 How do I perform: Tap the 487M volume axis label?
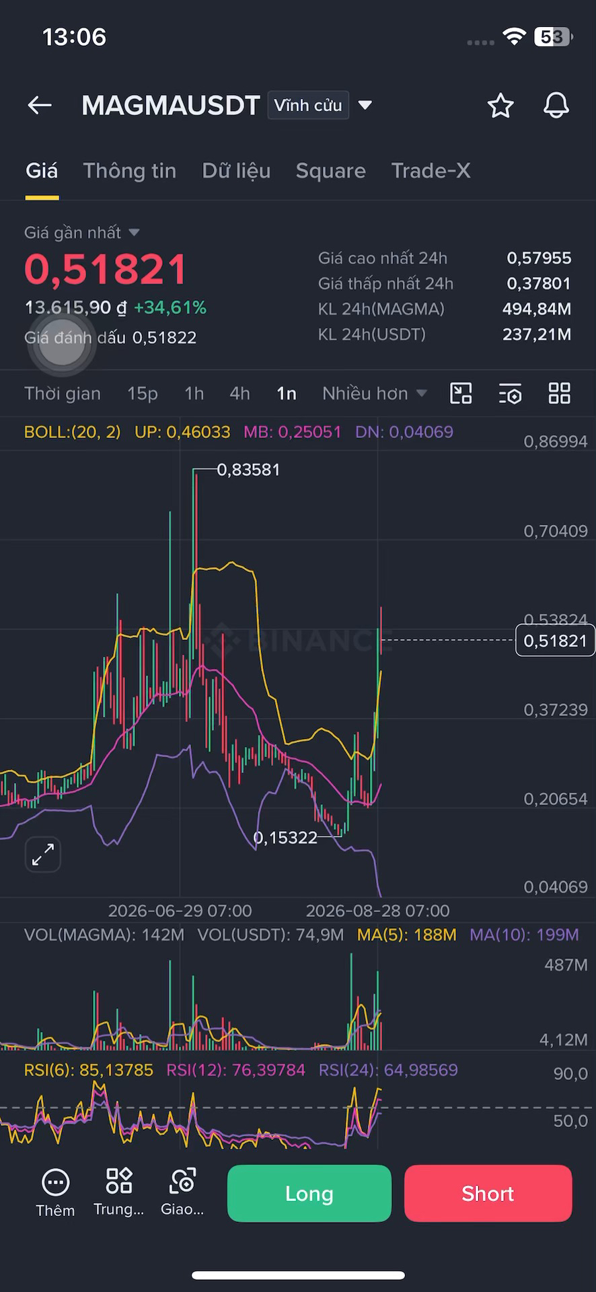[x=566, y=966]
